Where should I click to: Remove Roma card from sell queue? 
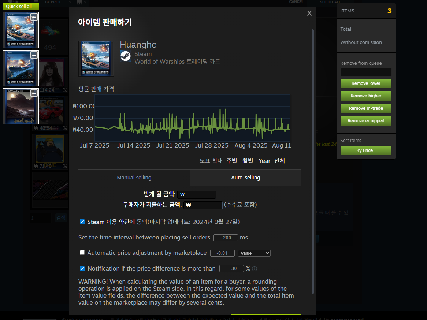pyautogui.click(x=34, y=55)
